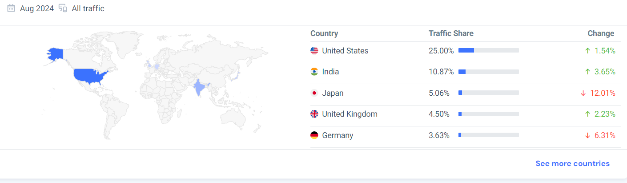This screenshot has height=183, width=627.
Task: Click the devices icon beside All traffic
Action: 63,8
